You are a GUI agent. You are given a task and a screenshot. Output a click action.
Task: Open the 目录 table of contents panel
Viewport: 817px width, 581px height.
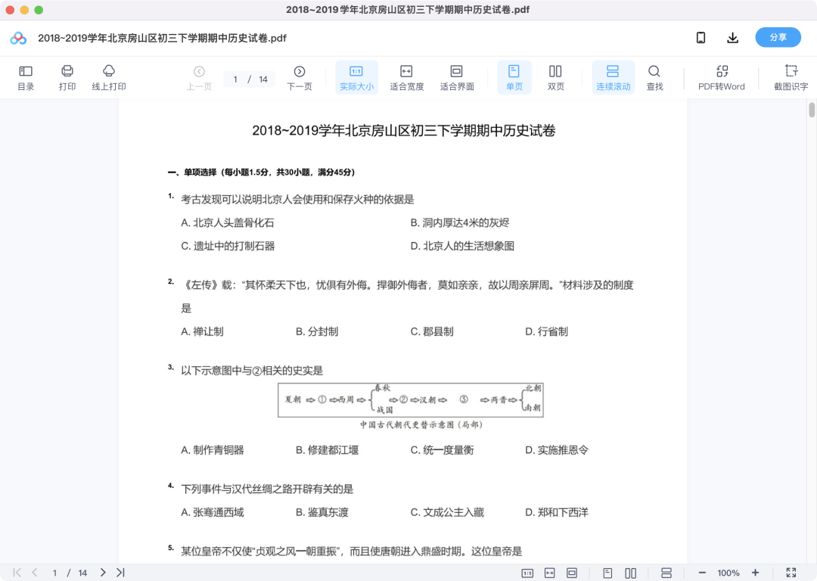26,78
